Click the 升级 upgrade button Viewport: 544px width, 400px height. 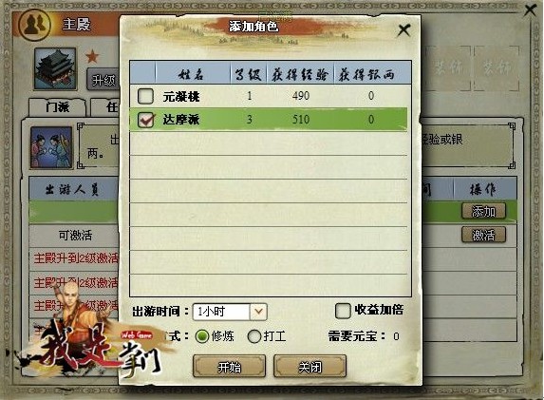(x=103, y=80)
